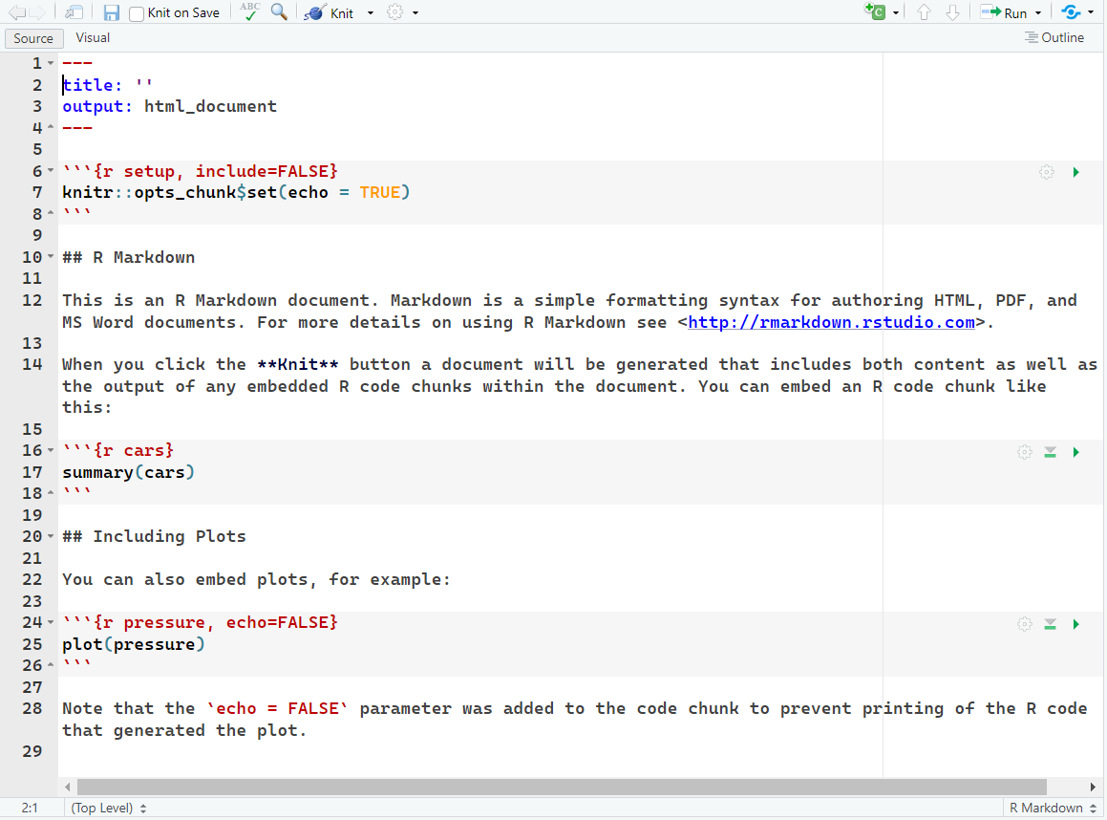Screen dimensions: 1107x820
Task: Open Find/Replace with the magnifier icon
Action: 280,12
